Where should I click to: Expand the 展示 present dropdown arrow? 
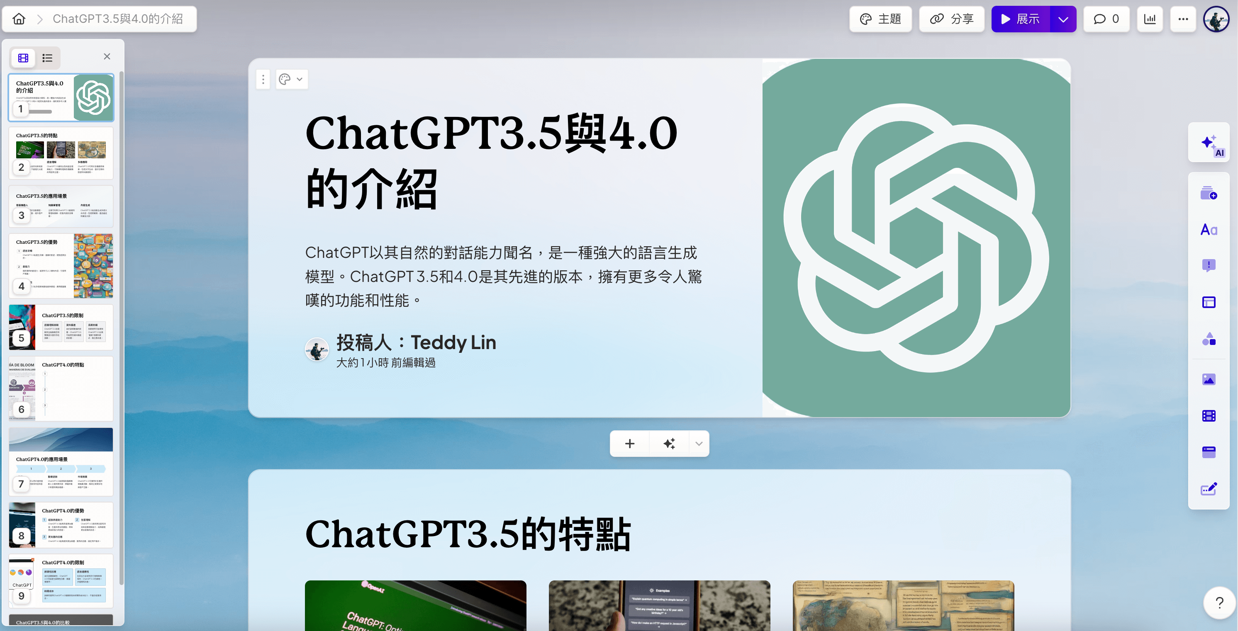click(x=1063, y=19)
